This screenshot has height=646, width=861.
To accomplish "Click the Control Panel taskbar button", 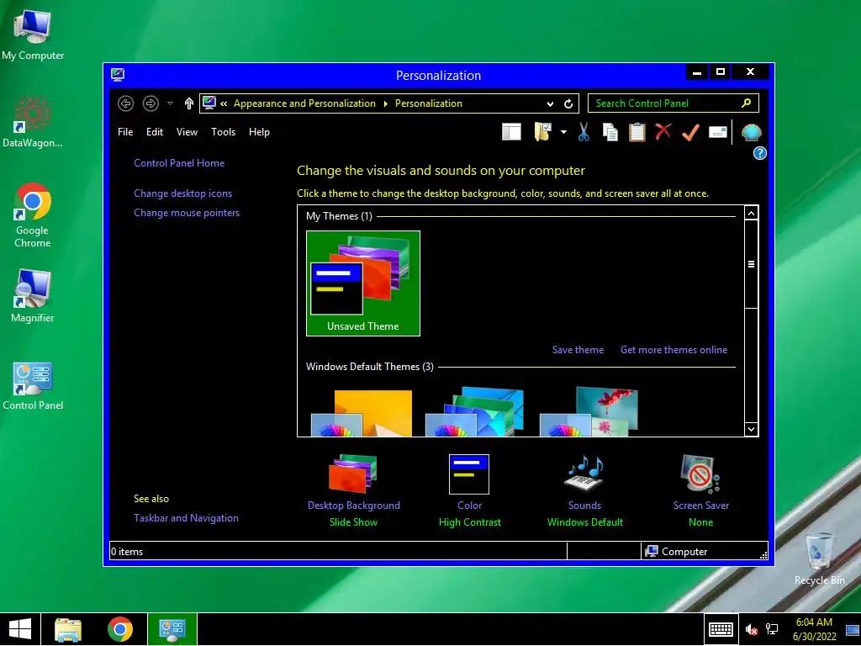I will [x=172, y=629].
